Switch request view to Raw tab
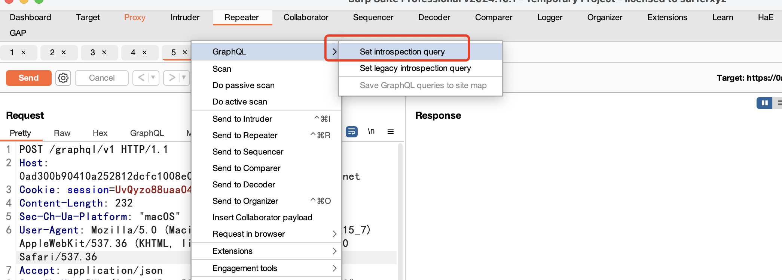The image size is (782, 280). pos(62,133)
